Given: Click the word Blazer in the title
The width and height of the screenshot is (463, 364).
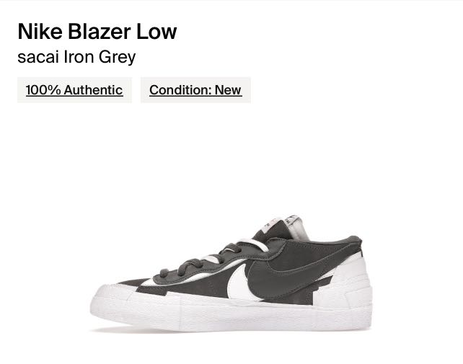Looking at the screenshot, I should (100, 31).
